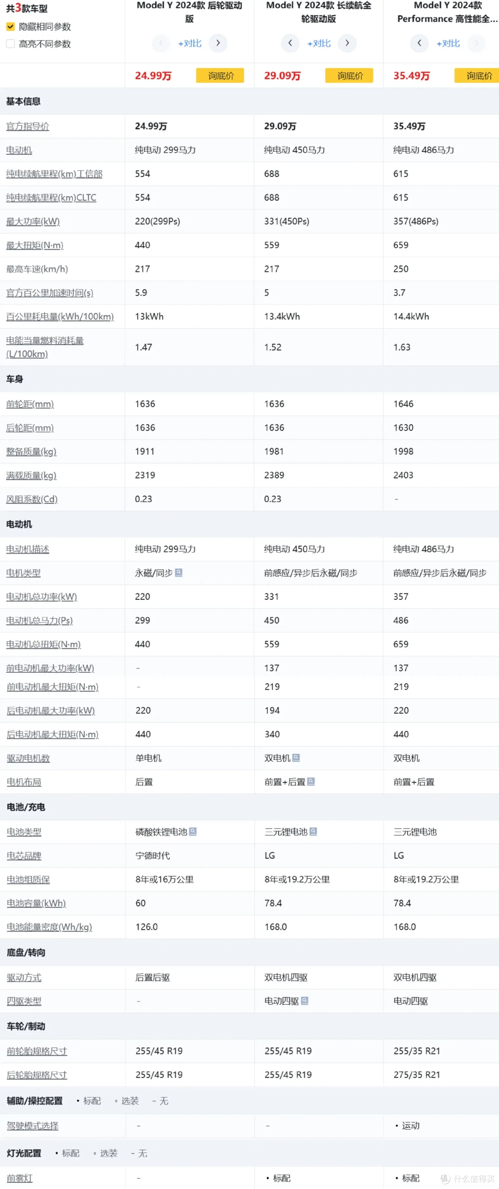The width and height of the screenshot is (499, 1189).
Task: Open the 前电动机最大扭矩(N·m) link
Action: (52, 687)
